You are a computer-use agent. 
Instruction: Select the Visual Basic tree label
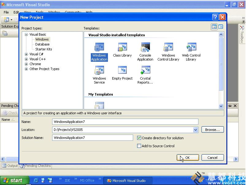tap(38, 34)
